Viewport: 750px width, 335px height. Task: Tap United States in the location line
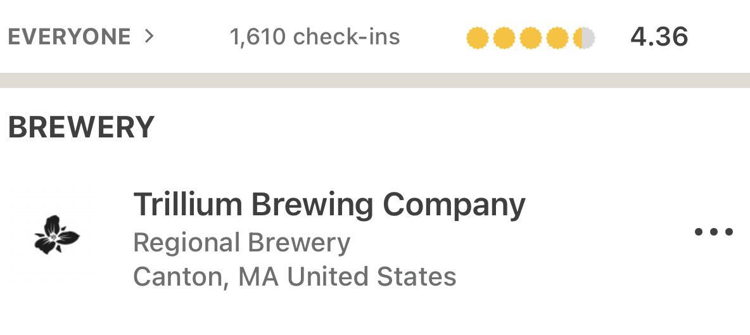372,277
